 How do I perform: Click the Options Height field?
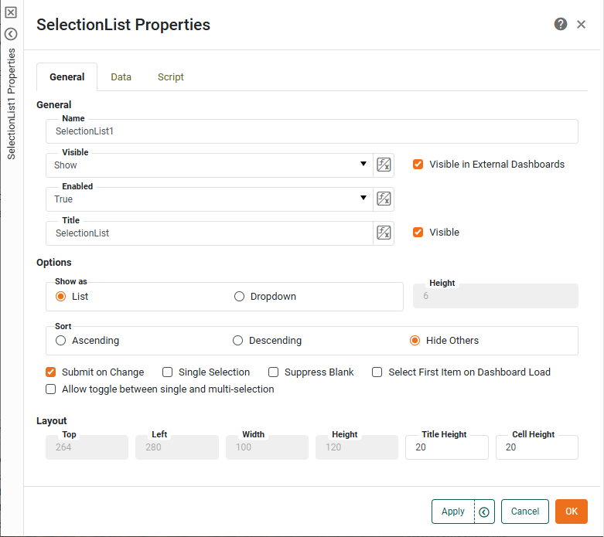[x=496, y=296]
